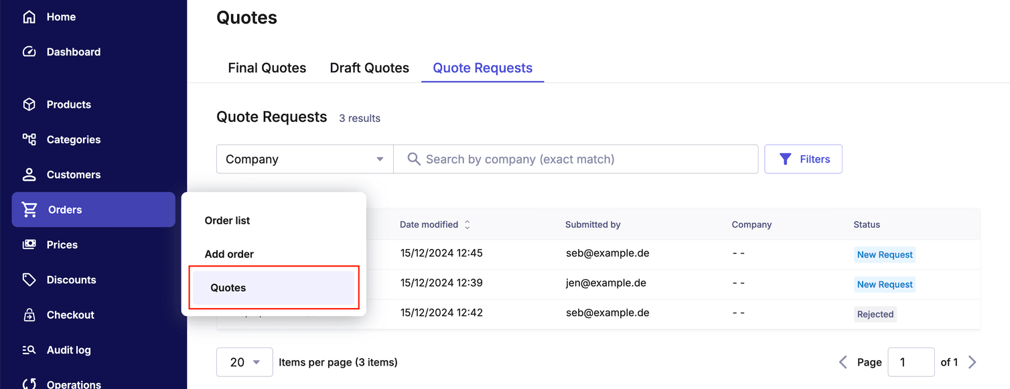Select the Checkout lock icon
This screenshot has width=1010, height=389.
(x=29, y=315)
